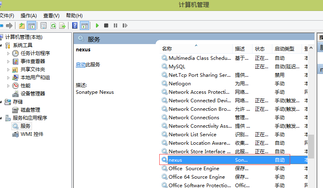This screenshot has width=323, height=188.
Task: Open the 帮助(H) menu
Action: [74, 16]
